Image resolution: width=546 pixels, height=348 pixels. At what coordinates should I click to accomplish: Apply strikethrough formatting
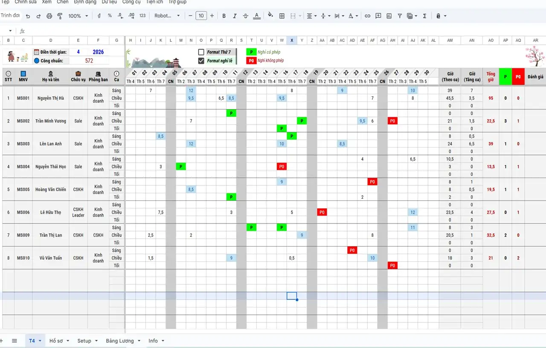click(245, 16)
